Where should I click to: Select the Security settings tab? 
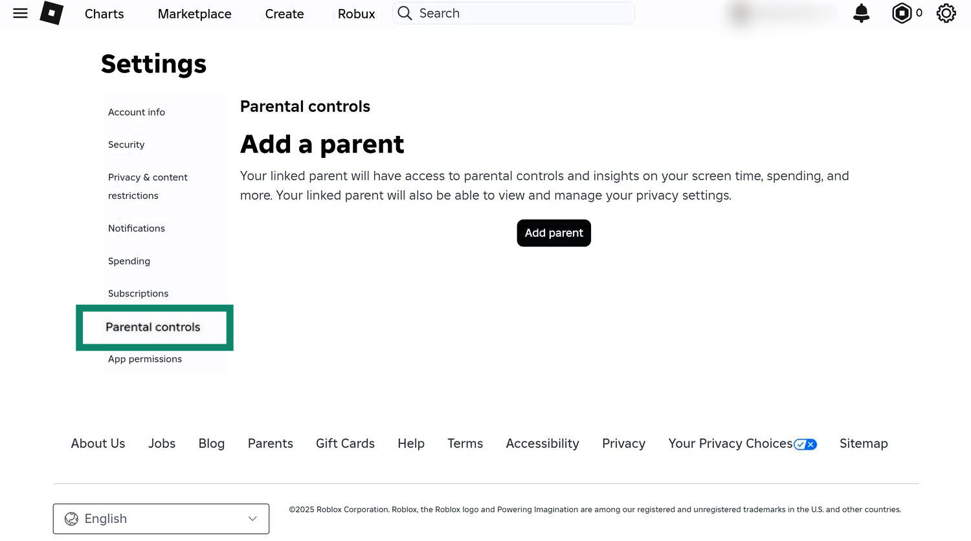(126, 144)
